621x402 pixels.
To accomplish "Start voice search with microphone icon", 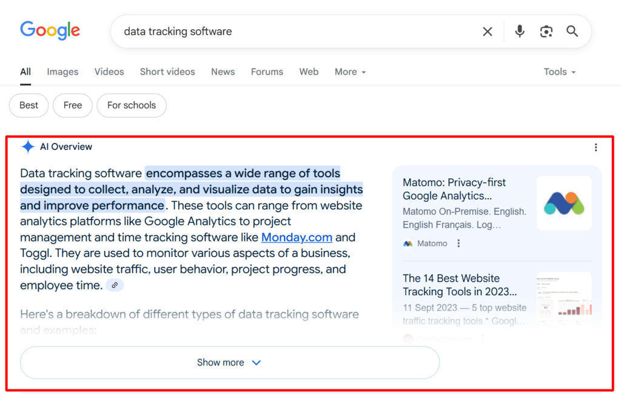I will (x=520, y=32).
